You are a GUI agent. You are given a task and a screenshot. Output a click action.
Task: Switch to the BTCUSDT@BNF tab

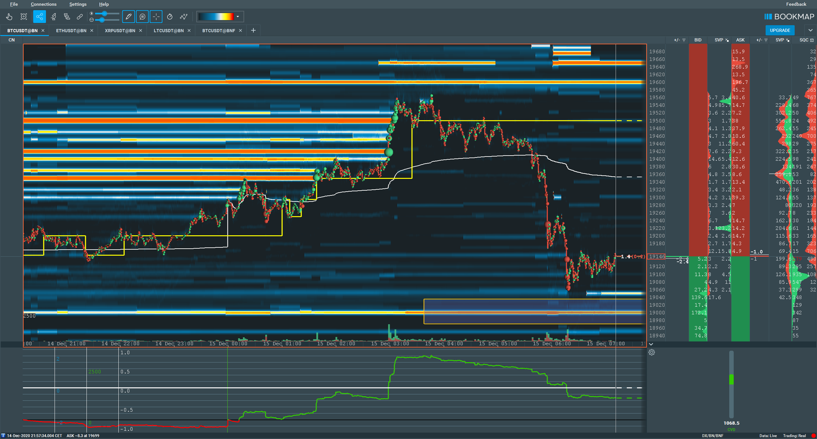click(x=219, y=31)
